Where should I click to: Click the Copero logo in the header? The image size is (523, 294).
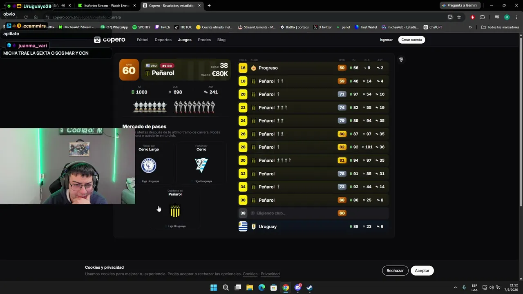110,40
